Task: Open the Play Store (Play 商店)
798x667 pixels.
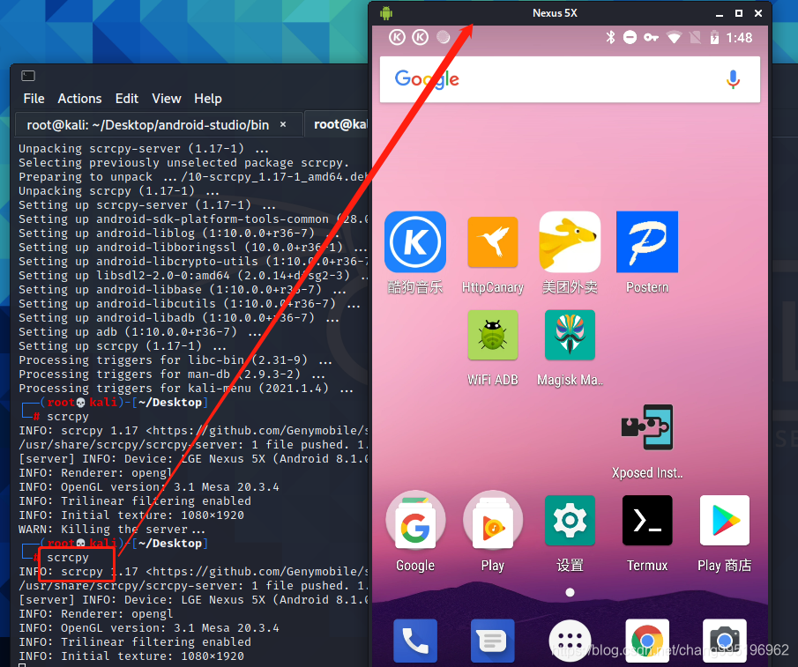Action: coord(724,521)
